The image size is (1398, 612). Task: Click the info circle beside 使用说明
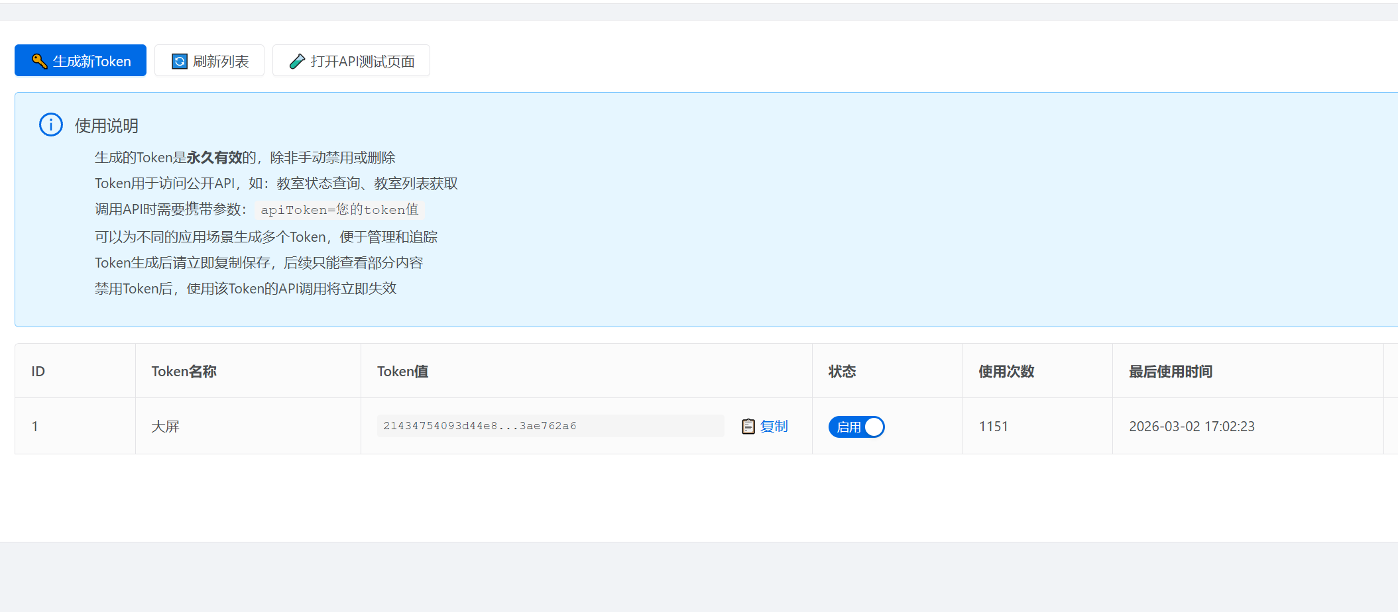51,125
